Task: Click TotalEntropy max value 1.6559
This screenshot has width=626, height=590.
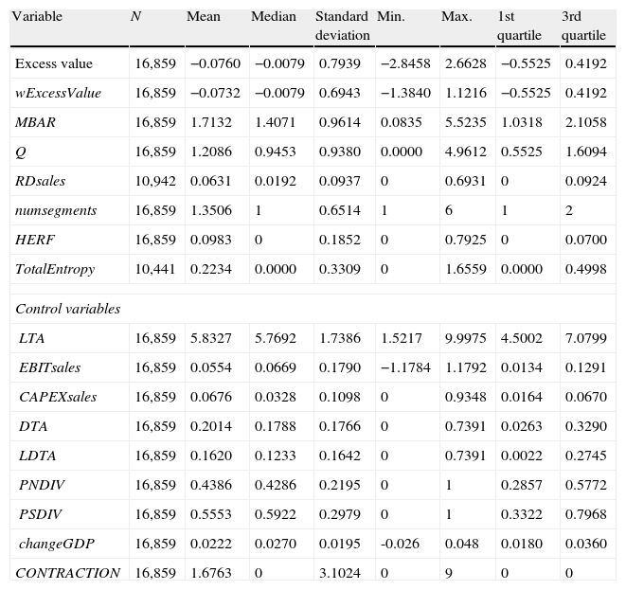Action: pyautogui.click(x=463, y=270)
